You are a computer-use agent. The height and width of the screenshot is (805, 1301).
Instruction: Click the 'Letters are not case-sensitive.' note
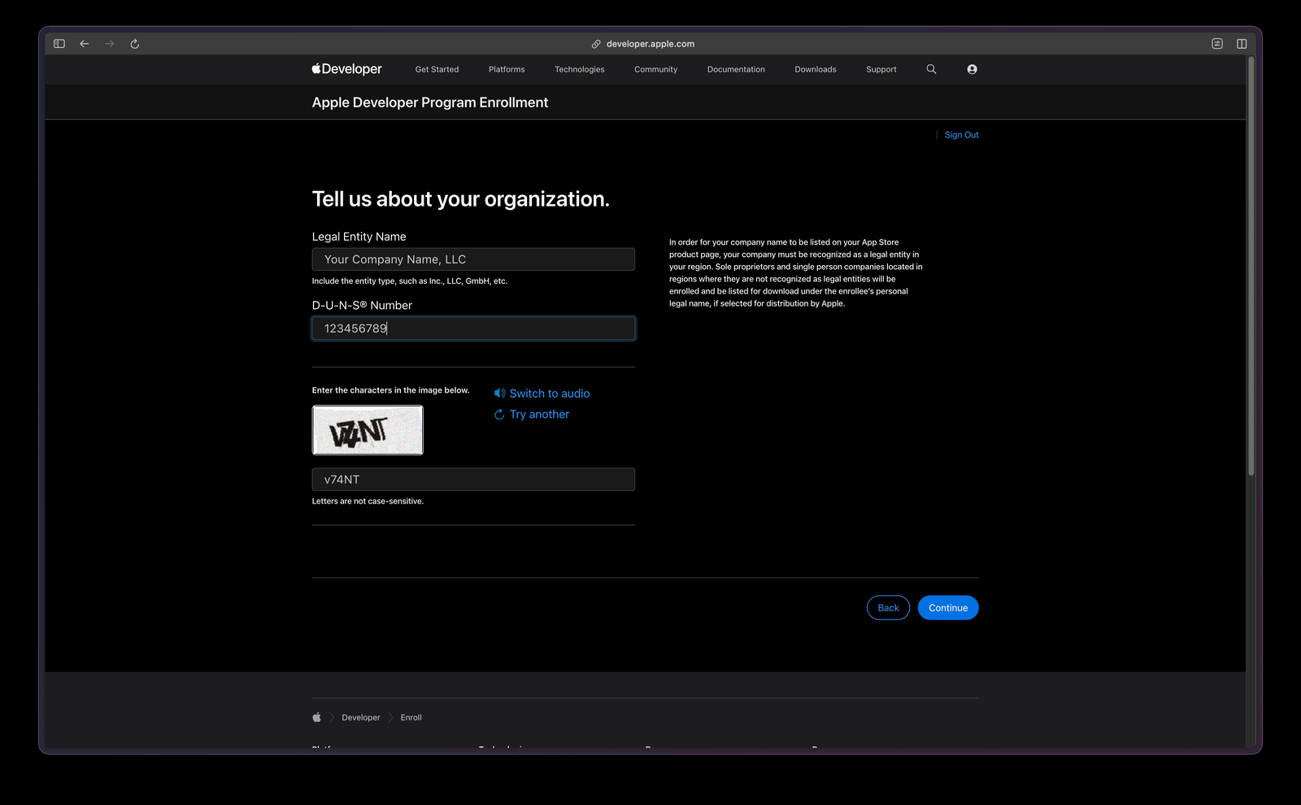point(368,501)
